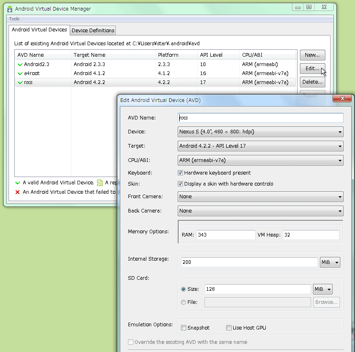Click the VM Heap value field
Screen dimensions: 355x352
(311, 235)
